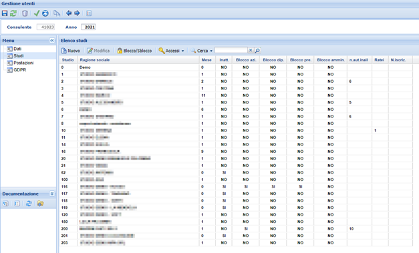The height and width of the screenshot is (253, 419).
Task: Click the Blocco azi. SI cell in studio 200 row
Action: pos(246,229)
